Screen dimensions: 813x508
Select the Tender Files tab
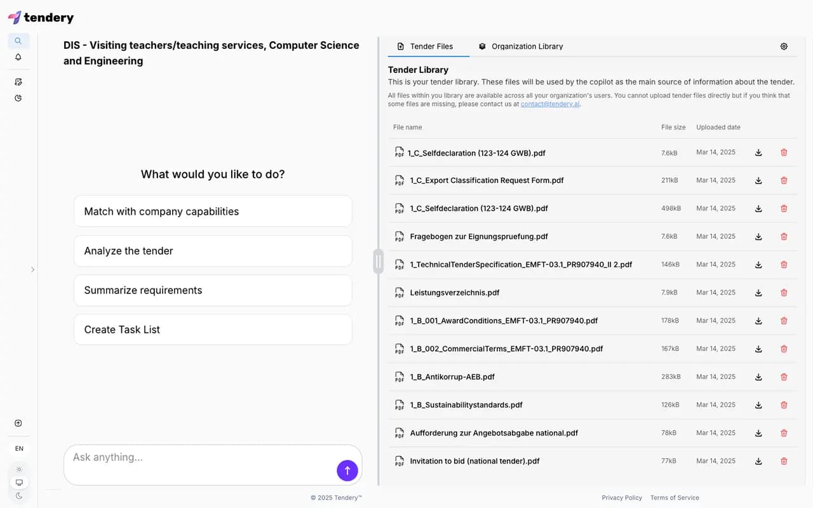[428, 46]
